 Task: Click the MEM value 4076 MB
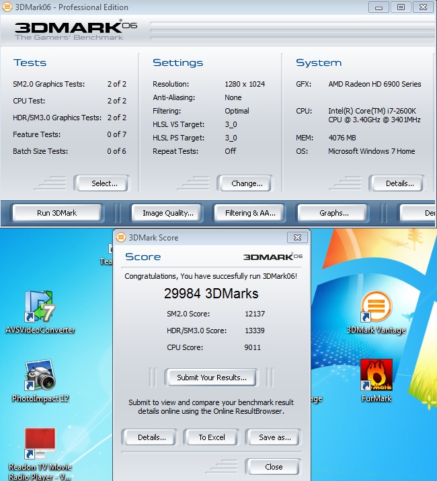[x=342, y=138]
